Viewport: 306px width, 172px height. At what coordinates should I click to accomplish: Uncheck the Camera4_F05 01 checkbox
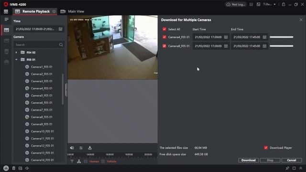[164, 37]
